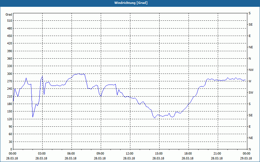Click the 12:00 time label

pos(129,154)
